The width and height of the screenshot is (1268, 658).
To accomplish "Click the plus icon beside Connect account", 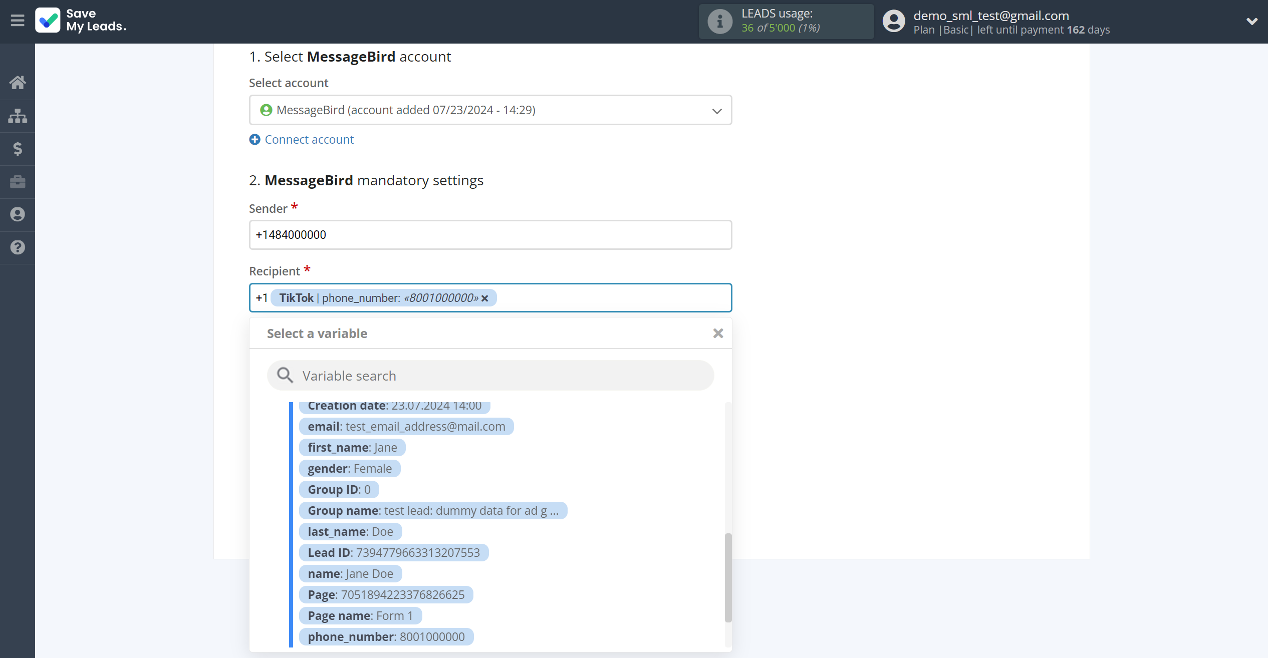I will [255, 140].
